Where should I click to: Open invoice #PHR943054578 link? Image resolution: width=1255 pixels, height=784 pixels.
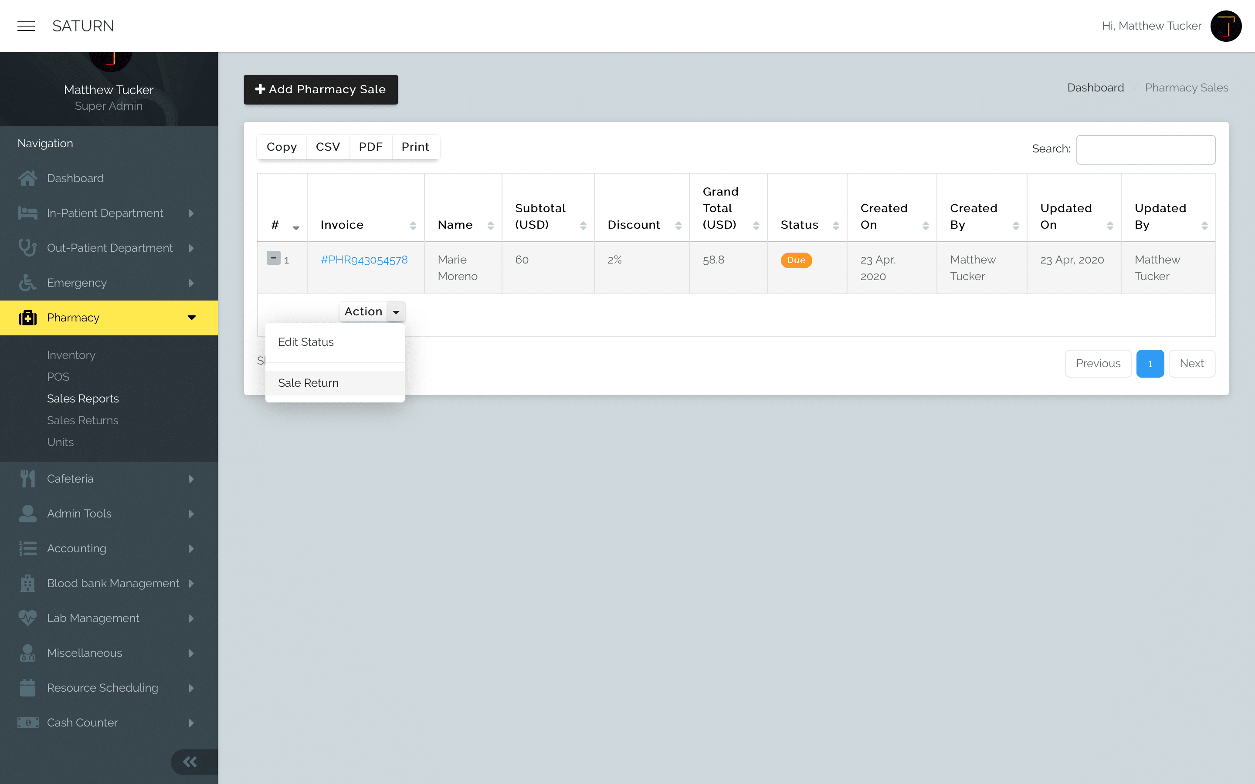(x=364, y=260)
